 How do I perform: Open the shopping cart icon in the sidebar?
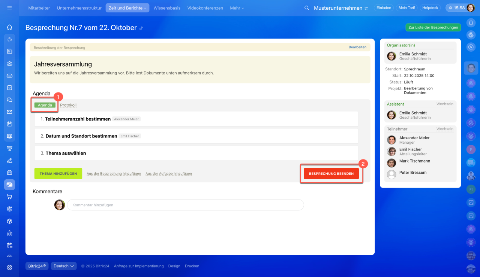pos(9,197)
